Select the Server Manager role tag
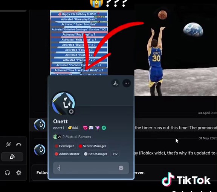This screenshot has width=217, height=192. click(93, 146)
